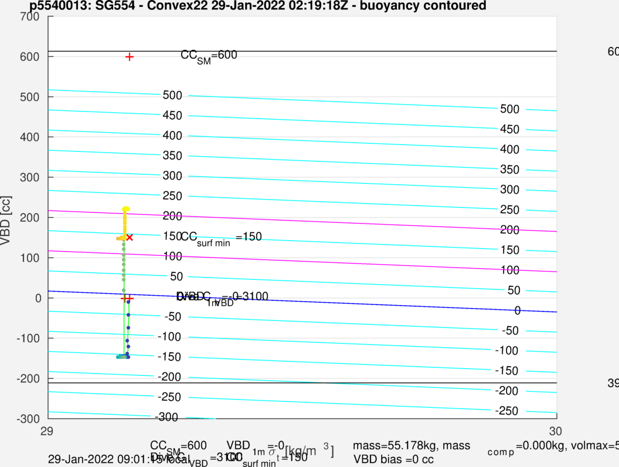Click the red plus marker at VBD zero
This screenshot has width=619, height=467.
(127, 298)
